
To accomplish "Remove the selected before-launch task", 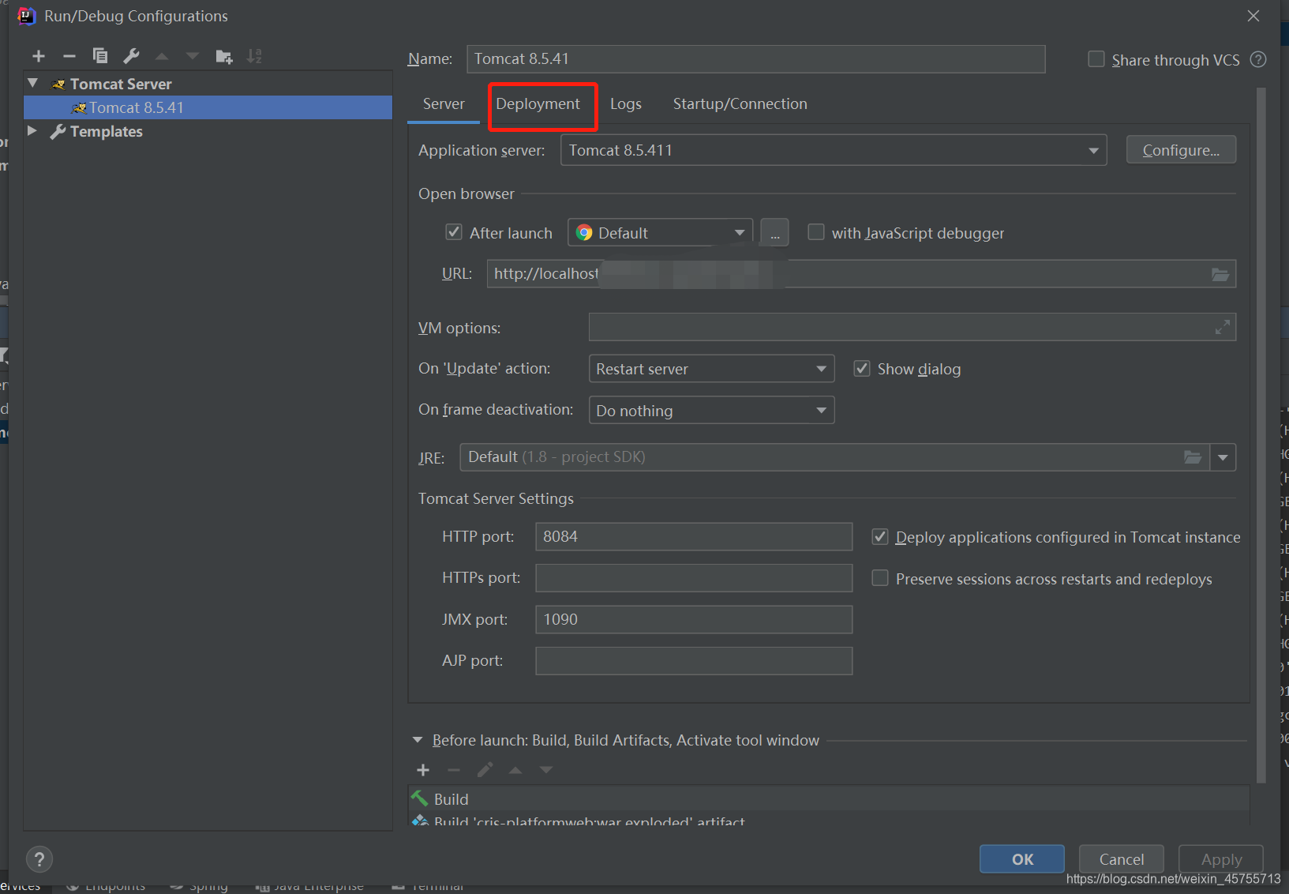I will pos(454,770).
